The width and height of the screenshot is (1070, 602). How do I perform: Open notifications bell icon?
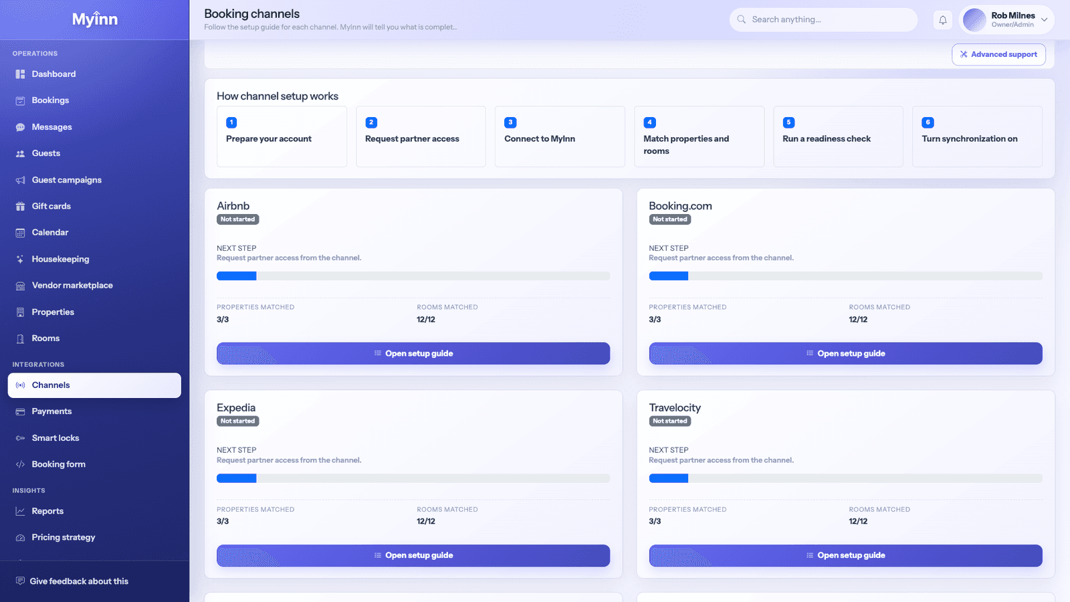point(943,20)
